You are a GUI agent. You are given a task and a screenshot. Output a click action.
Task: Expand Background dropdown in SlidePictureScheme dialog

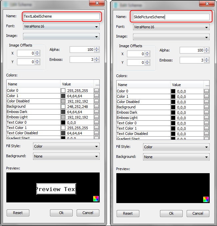coord(176,157)
